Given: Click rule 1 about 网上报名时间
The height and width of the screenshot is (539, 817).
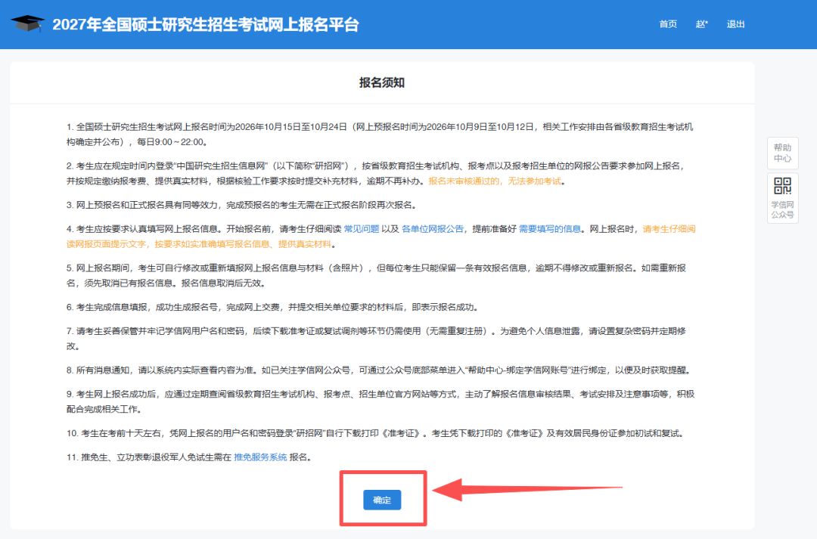Looking at the screenshot, I should tap(380, 135).
